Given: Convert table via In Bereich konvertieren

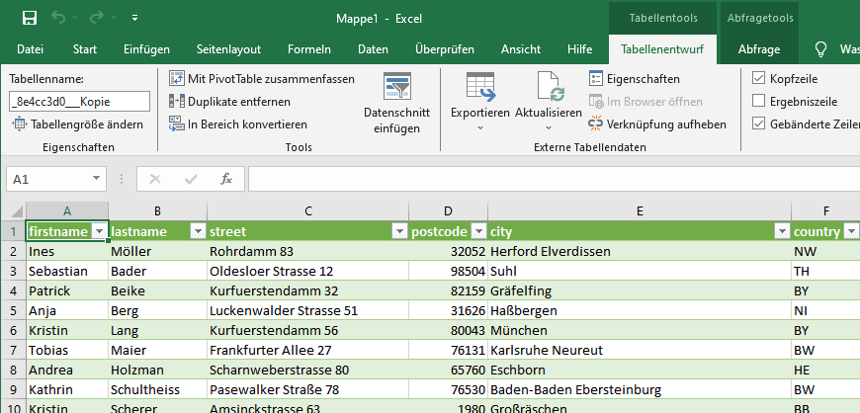Looking at the screenshot, I should [177, 124].
